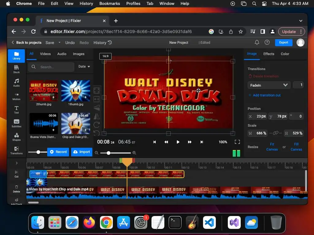Flip image vertically with the canvas tool
The image size is (314, 235).
[97, 107]
